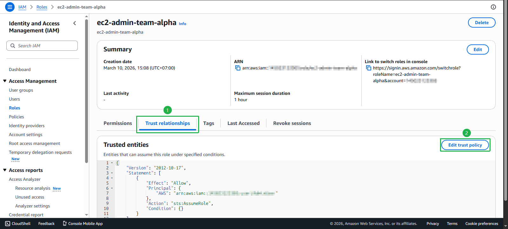508x229 pixels.
Task: Open Temporary delegation requests
Action: pos(40,152)
